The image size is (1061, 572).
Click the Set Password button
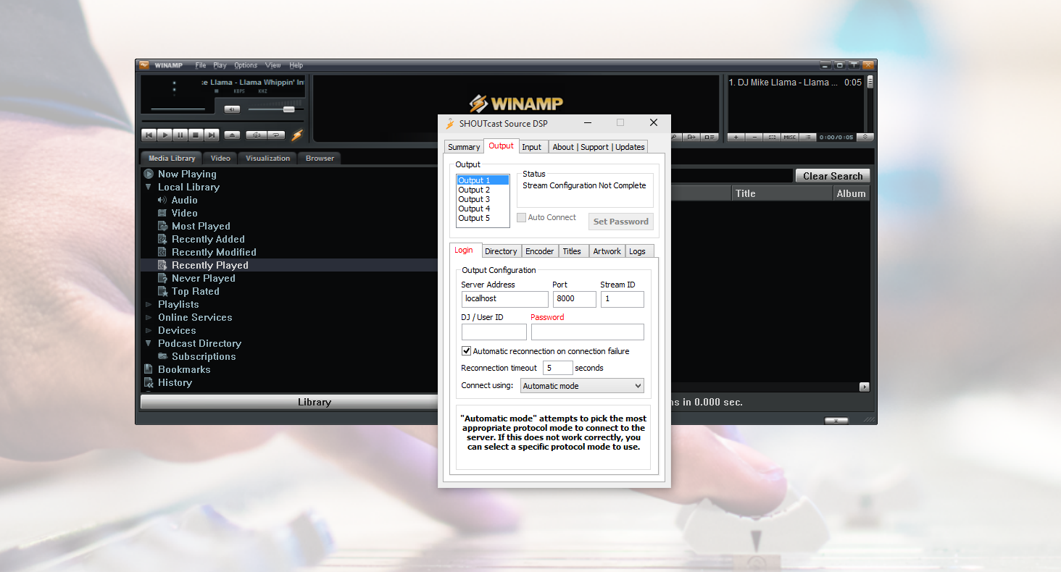[621, 222]
